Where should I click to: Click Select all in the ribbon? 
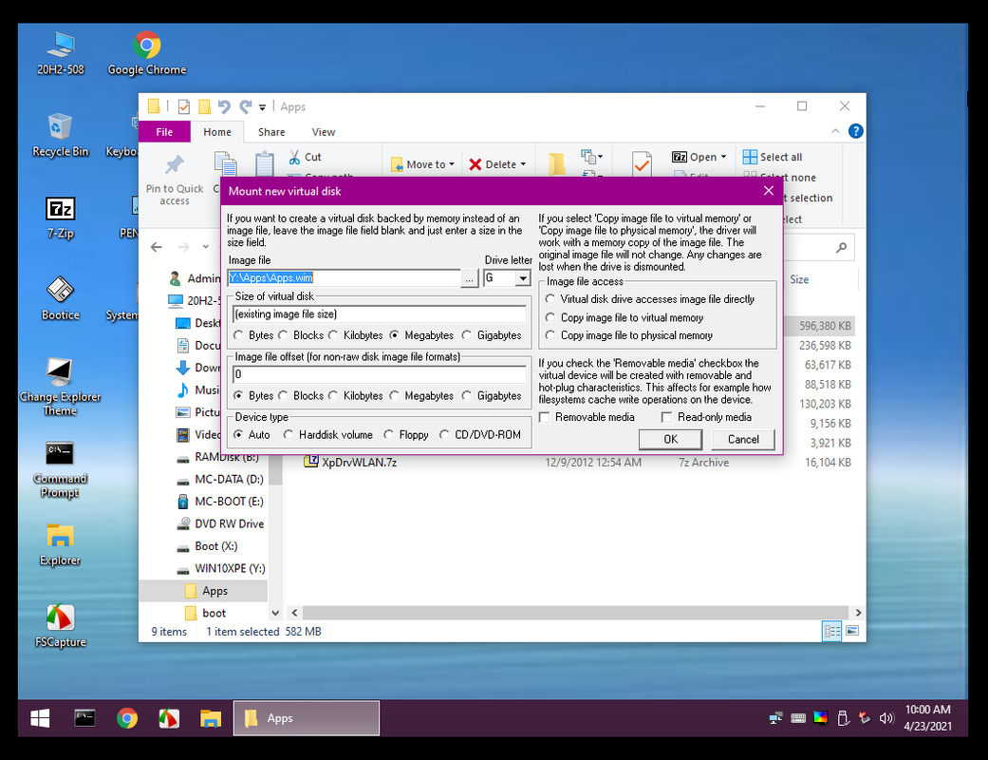(773, 157)
